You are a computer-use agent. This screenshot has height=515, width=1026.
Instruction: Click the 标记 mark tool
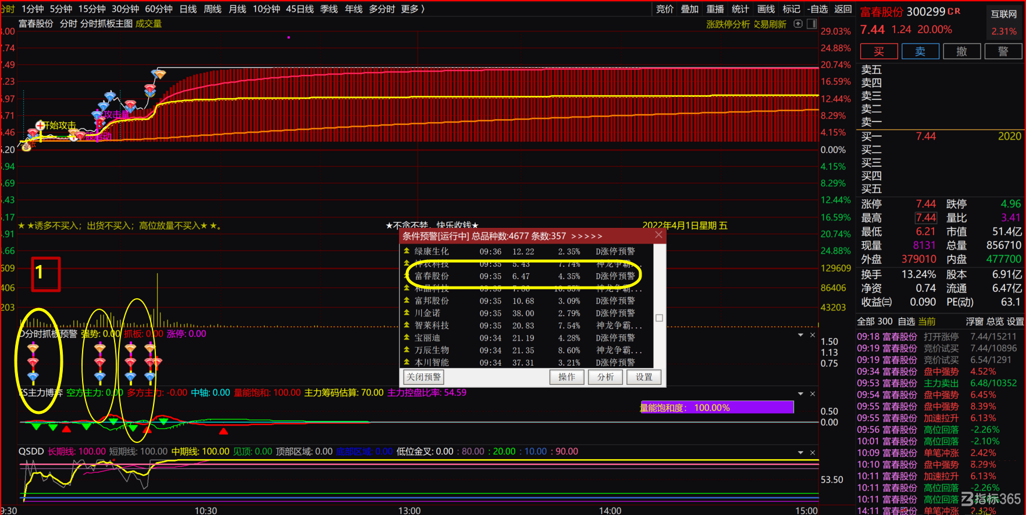pyautogui.click(x=791, y=9)
